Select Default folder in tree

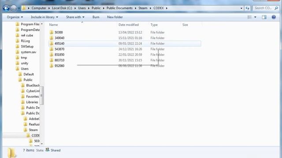tap(26, 74)
